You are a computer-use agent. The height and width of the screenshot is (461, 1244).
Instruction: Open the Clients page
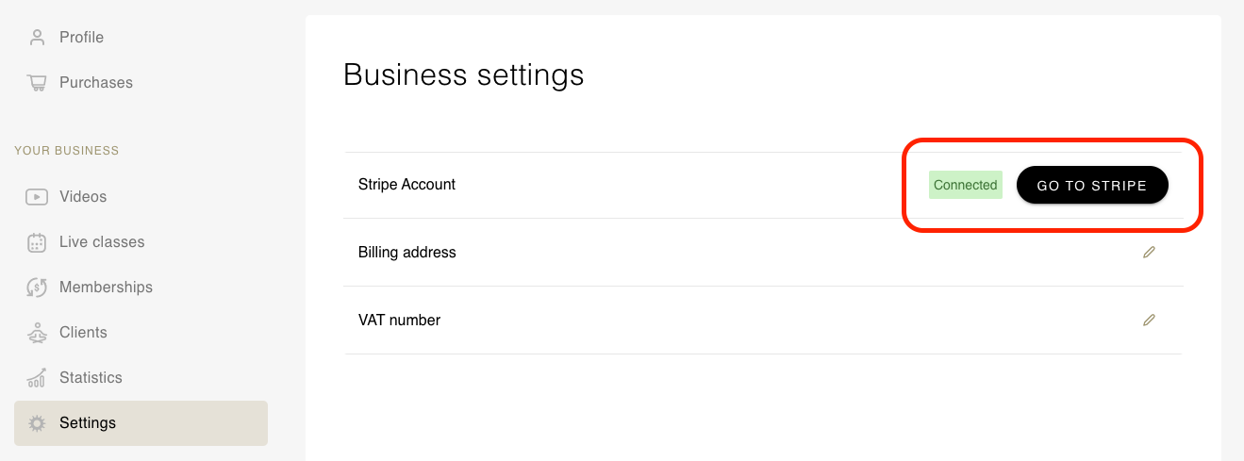pos(83,333)
